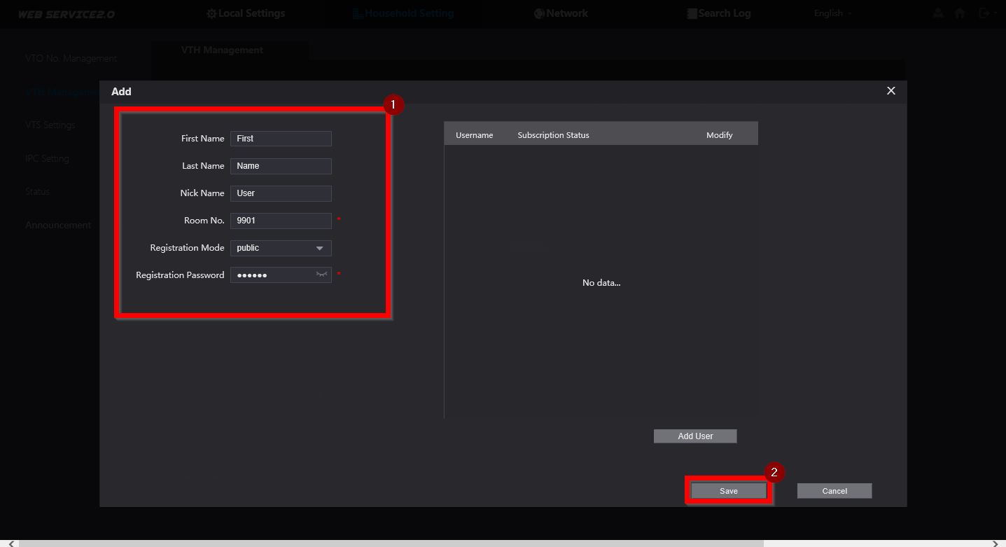1006x547 pixels.
Task: Open the Registration Mode dropdown
Action: point(281,248)
